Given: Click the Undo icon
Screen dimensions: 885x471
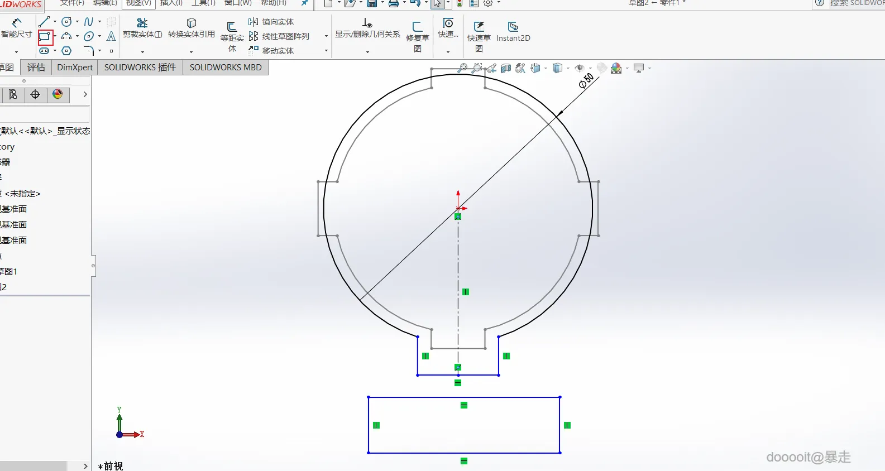Looking at the screenshot, I should click(x=414, y=3).
